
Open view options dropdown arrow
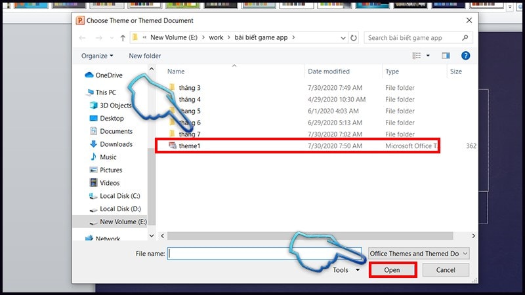[428, 56]
